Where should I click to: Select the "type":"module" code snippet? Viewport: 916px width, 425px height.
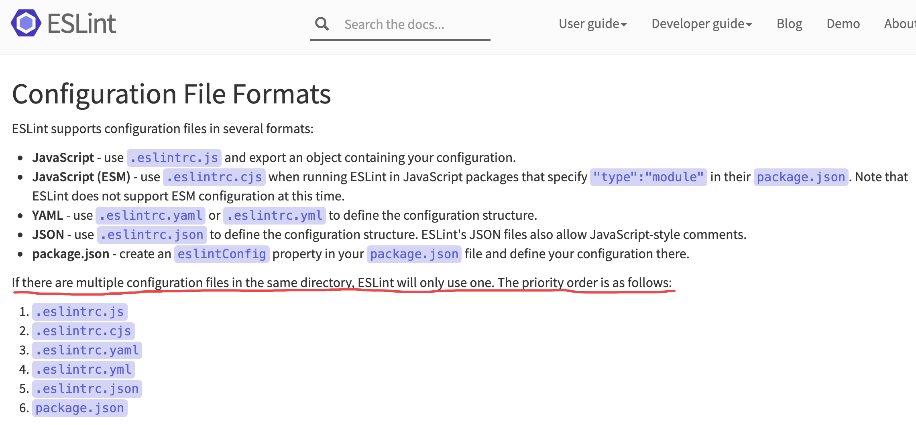pos(648,176)
